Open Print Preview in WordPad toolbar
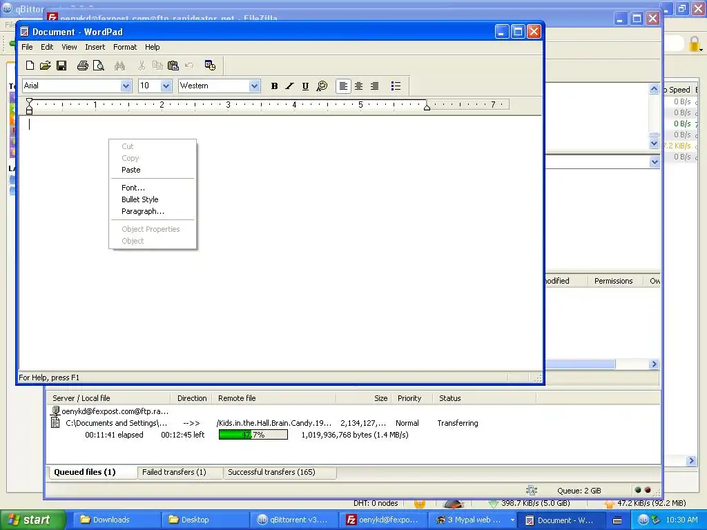Screen dimensions: 707x530 coord(98,66)
